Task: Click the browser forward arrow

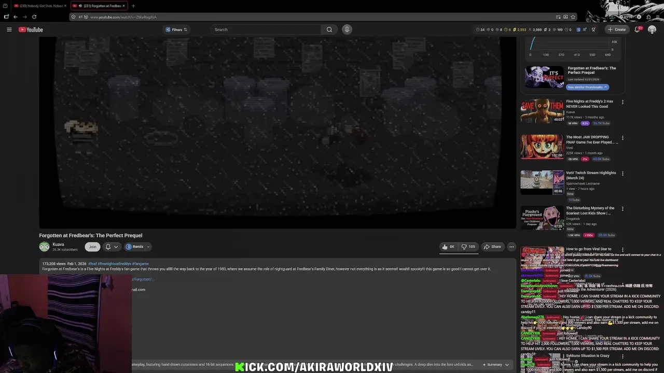Action: point(24,17)
